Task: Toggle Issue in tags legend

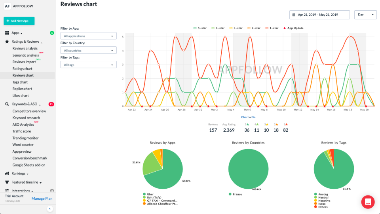Action: (x=320, y=204)
